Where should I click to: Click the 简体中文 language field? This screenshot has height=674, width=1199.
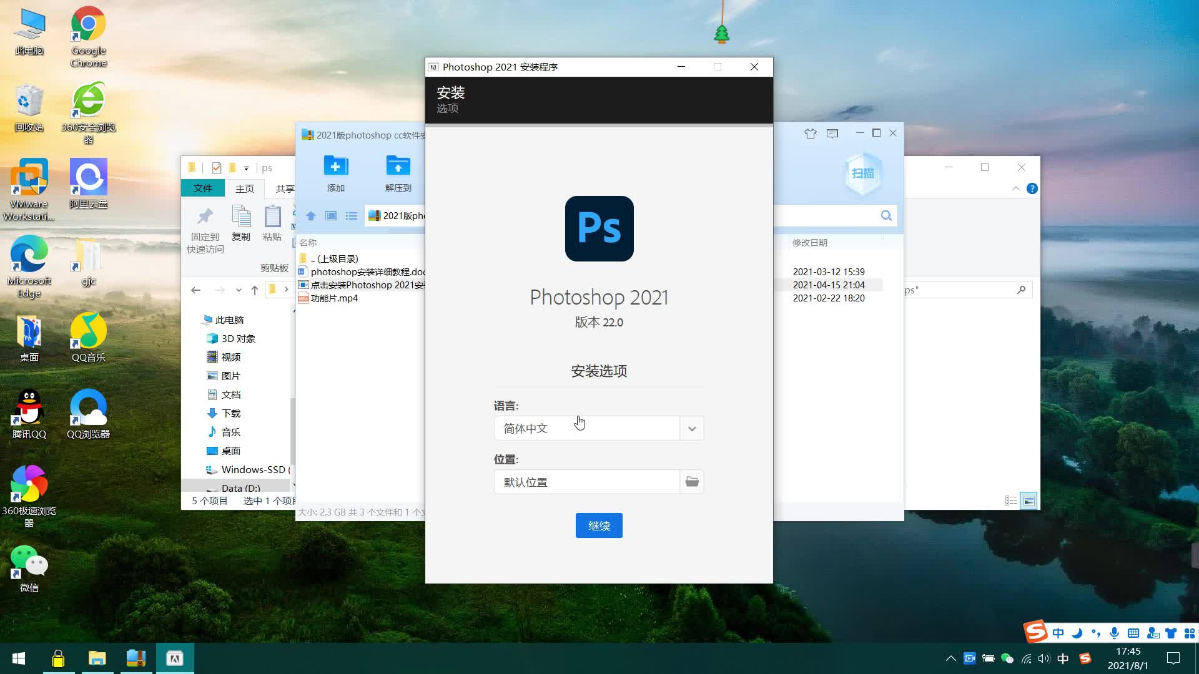coord(587,429)
